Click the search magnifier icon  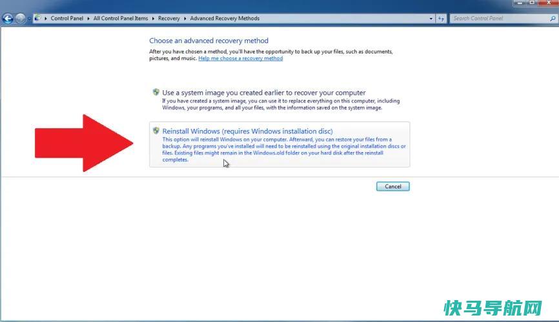[553, 19]
